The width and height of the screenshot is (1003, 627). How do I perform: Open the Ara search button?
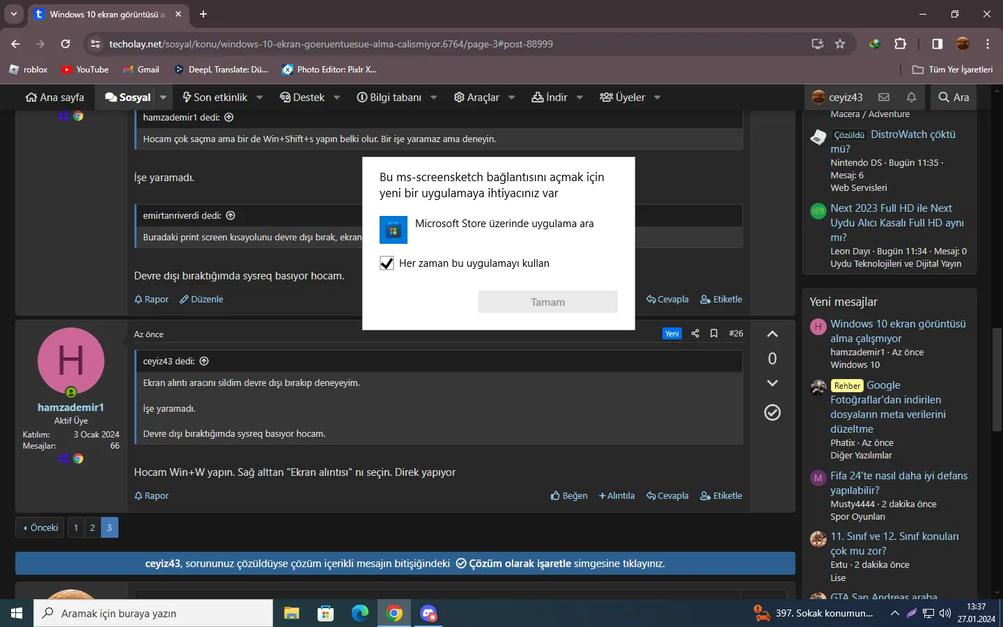click(x=954, y=98)
